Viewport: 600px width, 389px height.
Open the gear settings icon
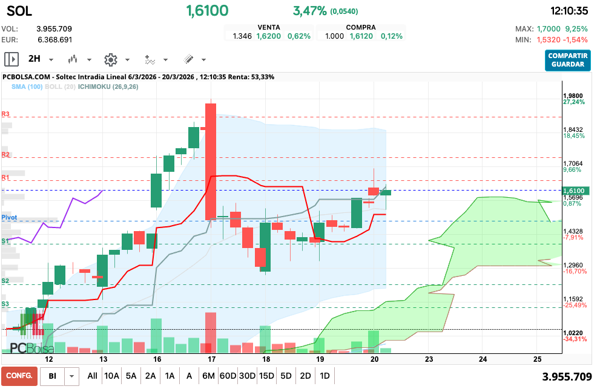pos(110,59)
